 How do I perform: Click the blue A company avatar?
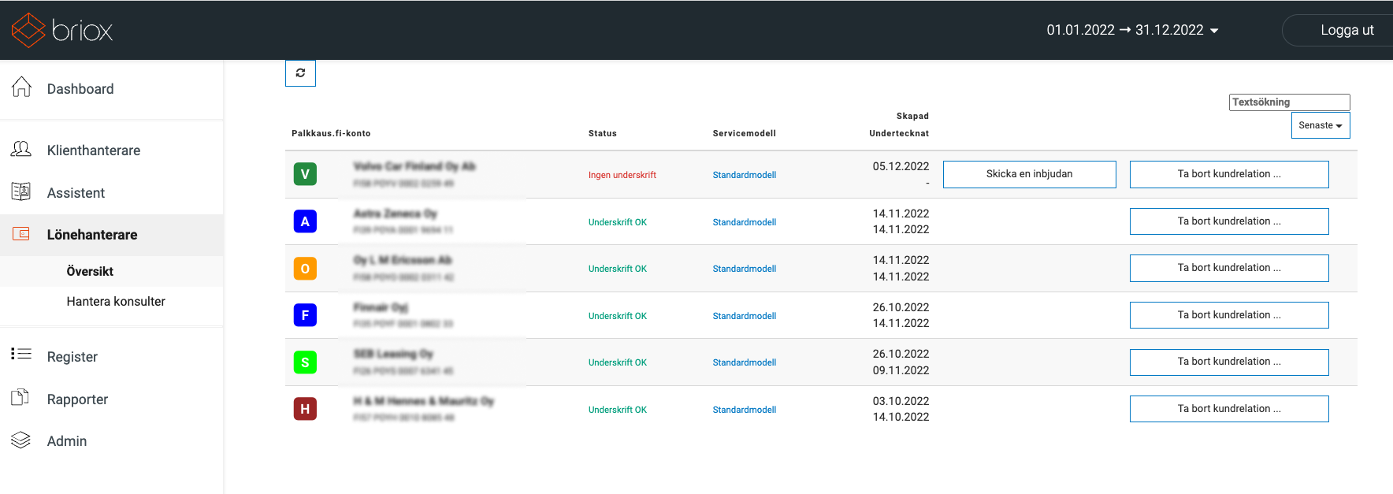(x=305, y=221)
